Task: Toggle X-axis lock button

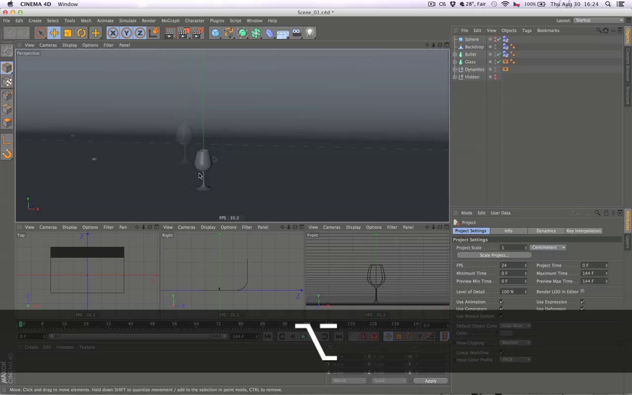Action: click(113, 33)
